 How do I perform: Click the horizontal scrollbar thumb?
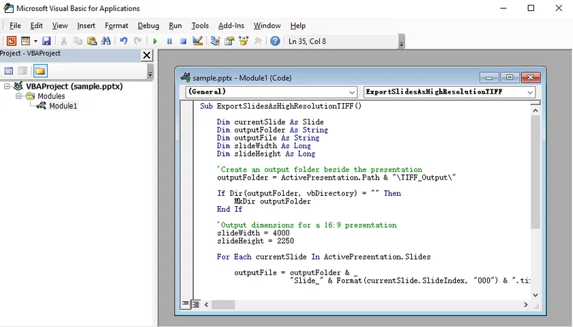[223, 304]
